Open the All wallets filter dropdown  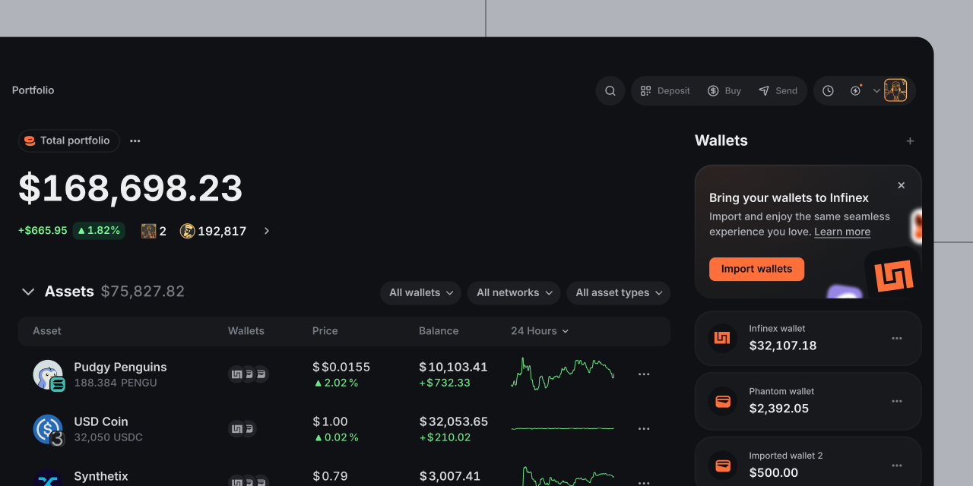pyautogui.click(x=420, y=293)
